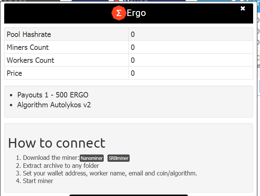Click the Price value 0

[133, 73]
